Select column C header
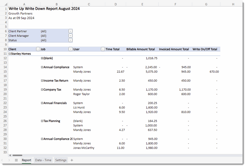246x167 pixels. click(89, 4)
